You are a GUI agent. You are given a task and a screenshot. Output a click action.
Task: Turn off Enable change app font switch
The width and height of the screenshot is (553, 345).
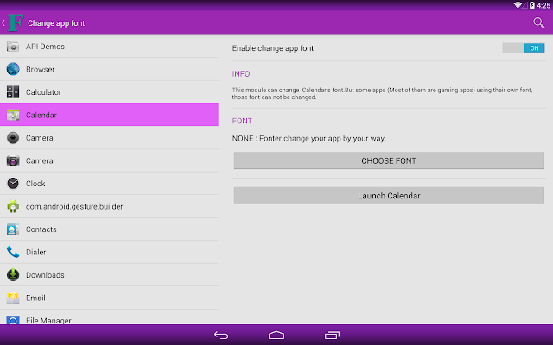click(524, 48)
